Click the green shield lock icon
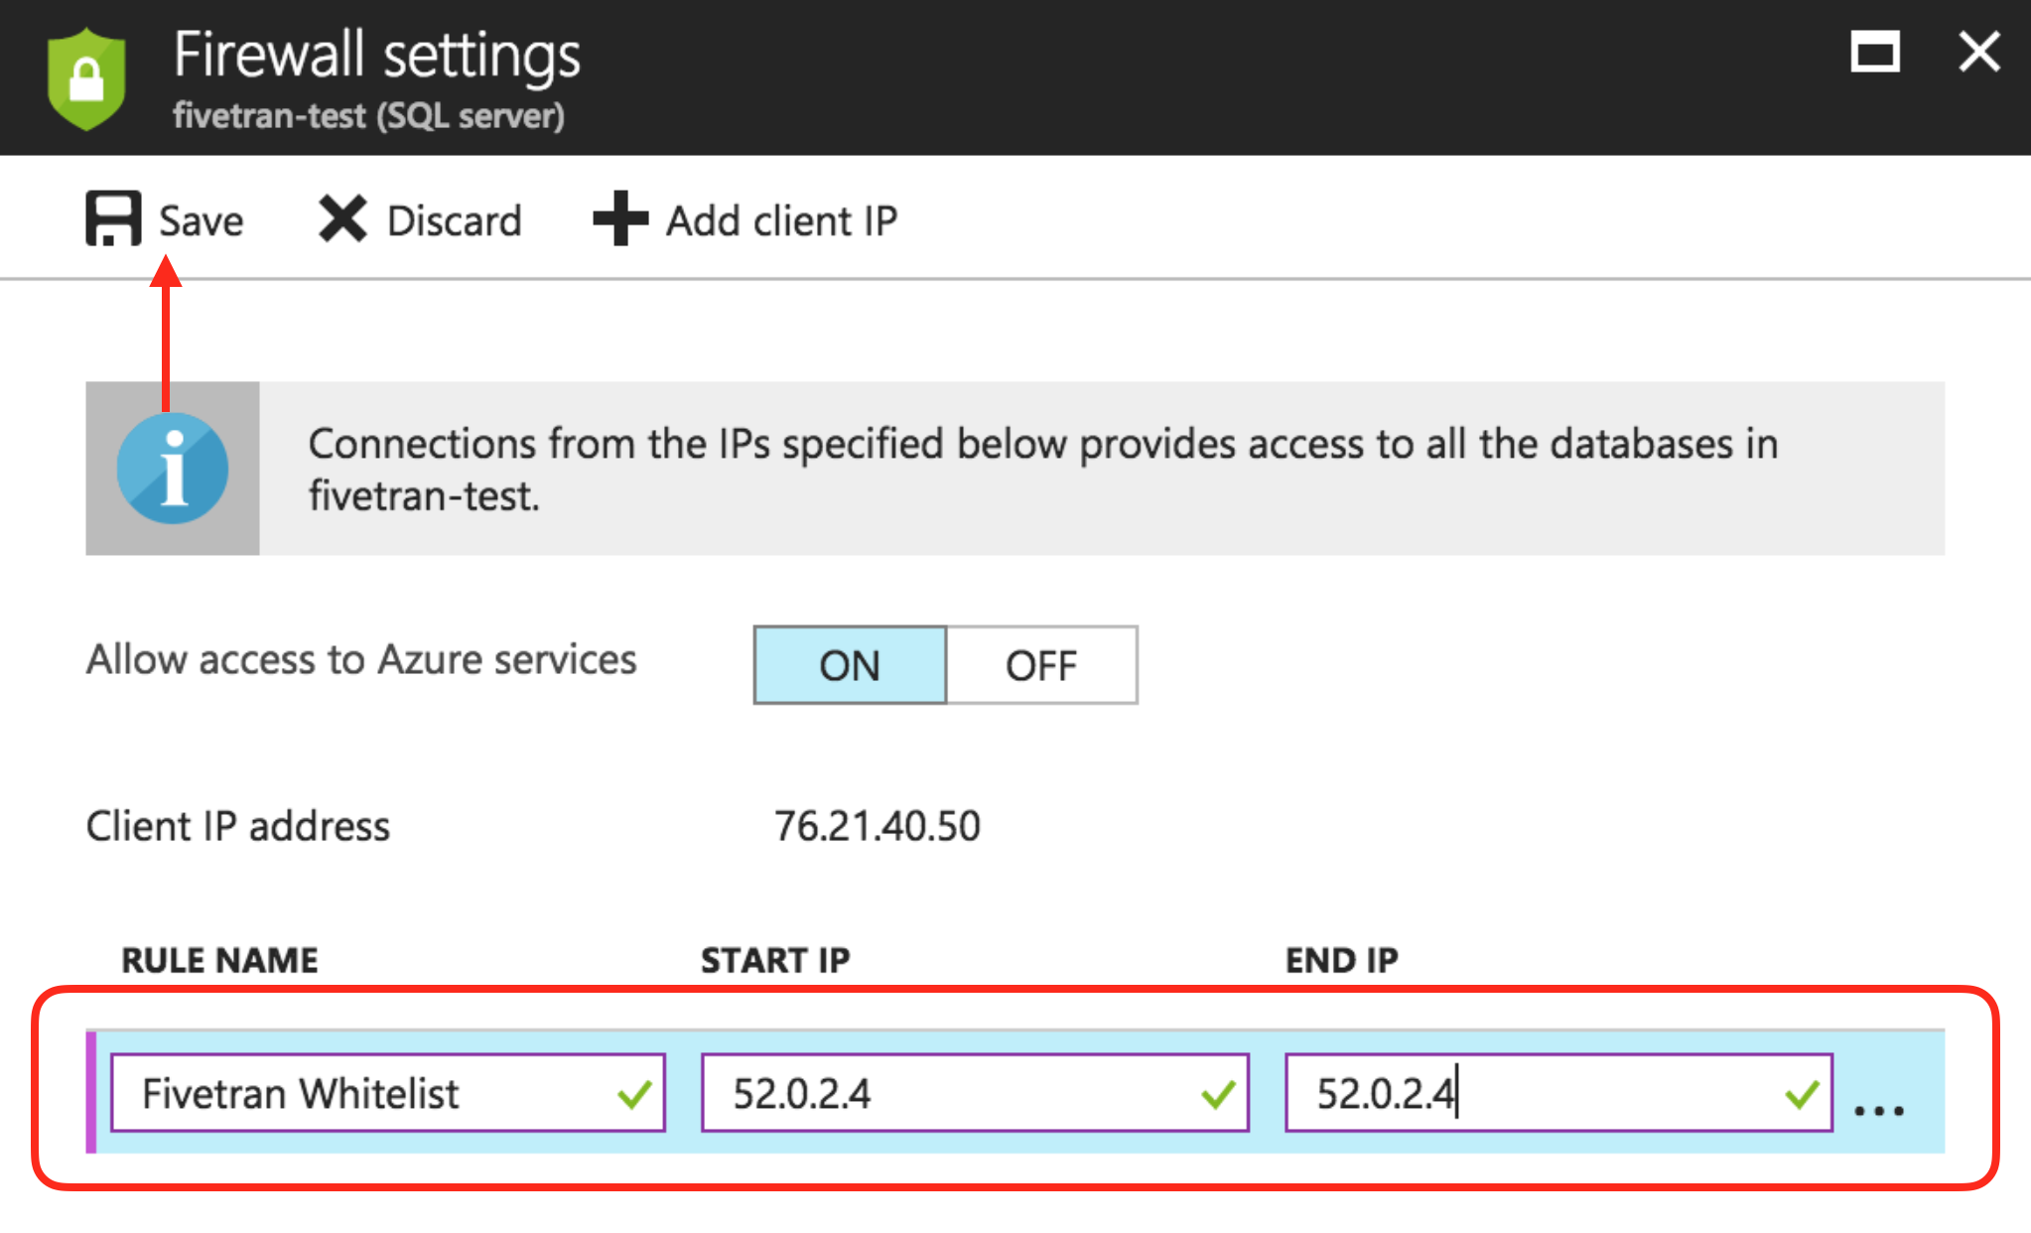Viewport: 2031px width, 1233px height. click(86, 78)
